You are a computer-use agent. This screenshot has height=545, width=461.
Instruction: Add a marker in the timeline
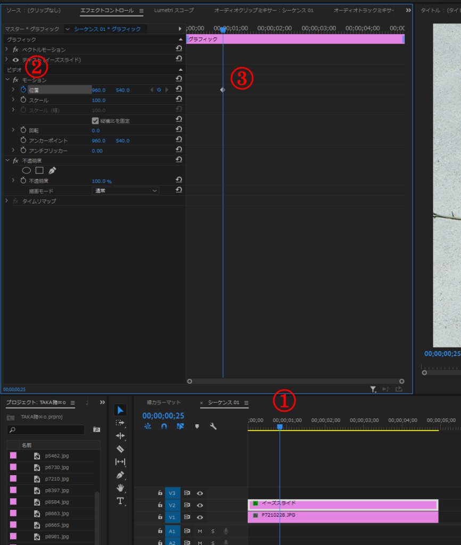(197, 426)
